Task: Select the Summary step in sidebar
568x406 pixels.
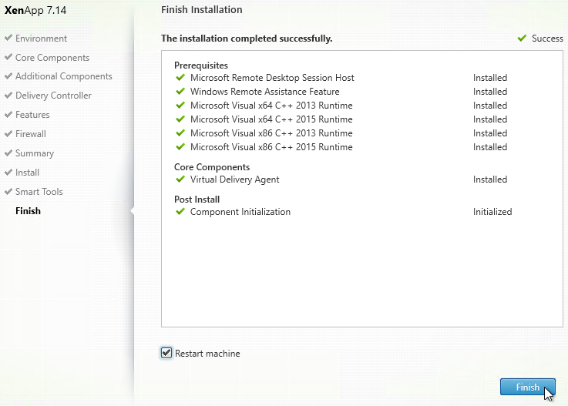Action: point(35,153)
